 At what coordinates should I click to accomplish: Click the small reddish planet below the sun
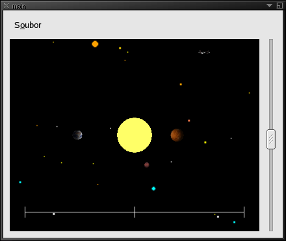pyautogui.click(x=147, y=165)
